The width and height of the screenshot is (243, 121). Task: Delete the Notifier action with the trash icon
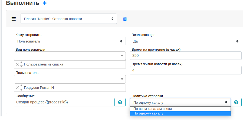(125, 19)
